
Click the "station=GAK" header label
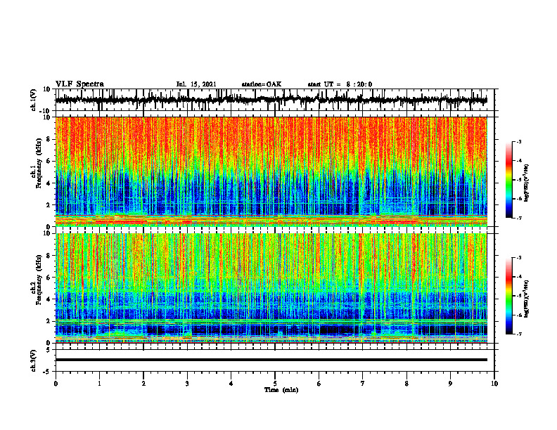(x=262, y=84)
